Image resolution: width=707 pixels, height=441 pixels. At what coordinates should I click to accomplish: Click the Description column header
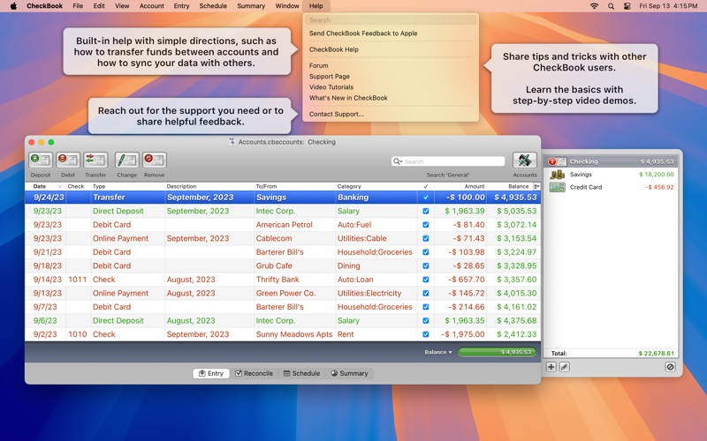point(209,186)
